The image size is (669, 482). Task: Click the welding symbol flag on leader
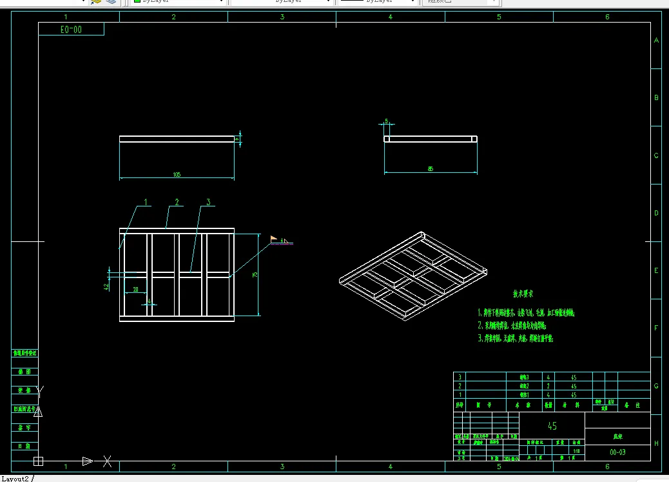pos(273,239)
